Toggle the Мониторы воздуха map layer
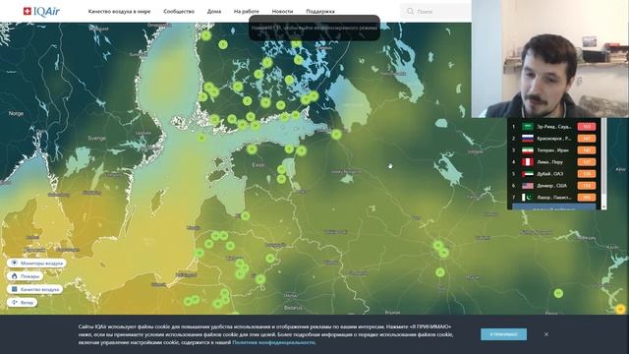The width and height of the screenshot is (629, 354). (x=36, y=264)
